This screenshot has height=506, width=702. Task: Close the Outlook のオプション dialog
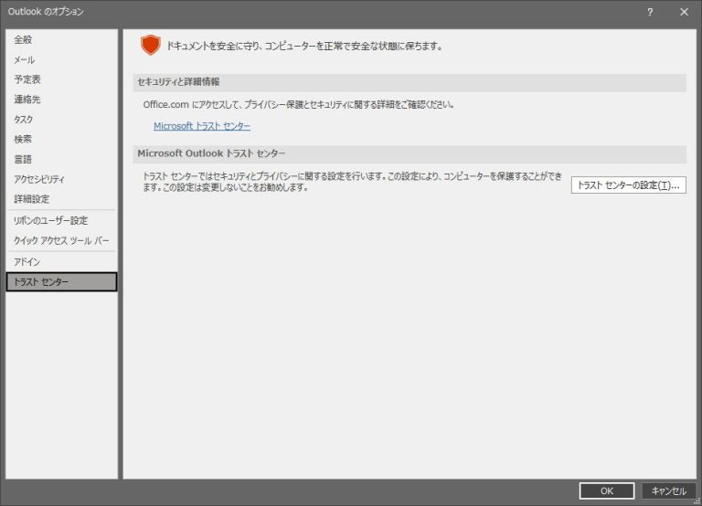coord(684,12)
